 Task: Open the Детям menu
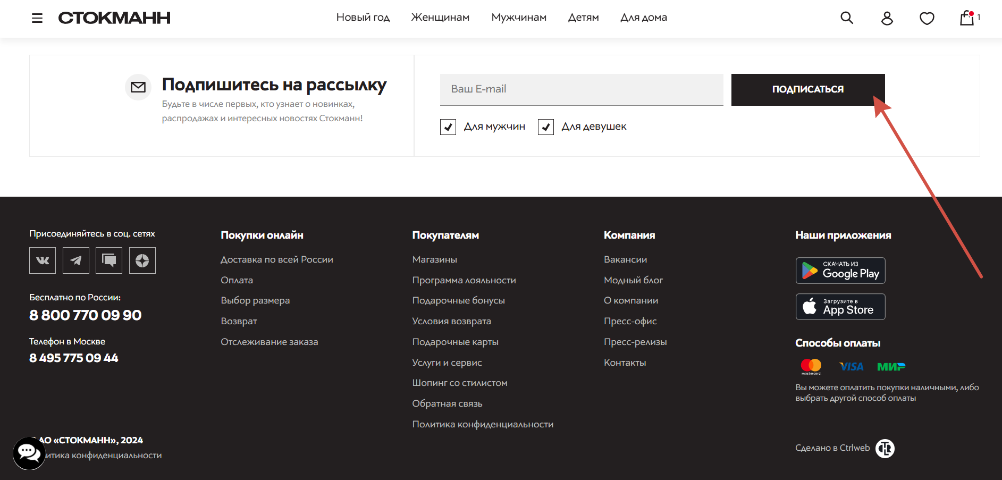584,18
